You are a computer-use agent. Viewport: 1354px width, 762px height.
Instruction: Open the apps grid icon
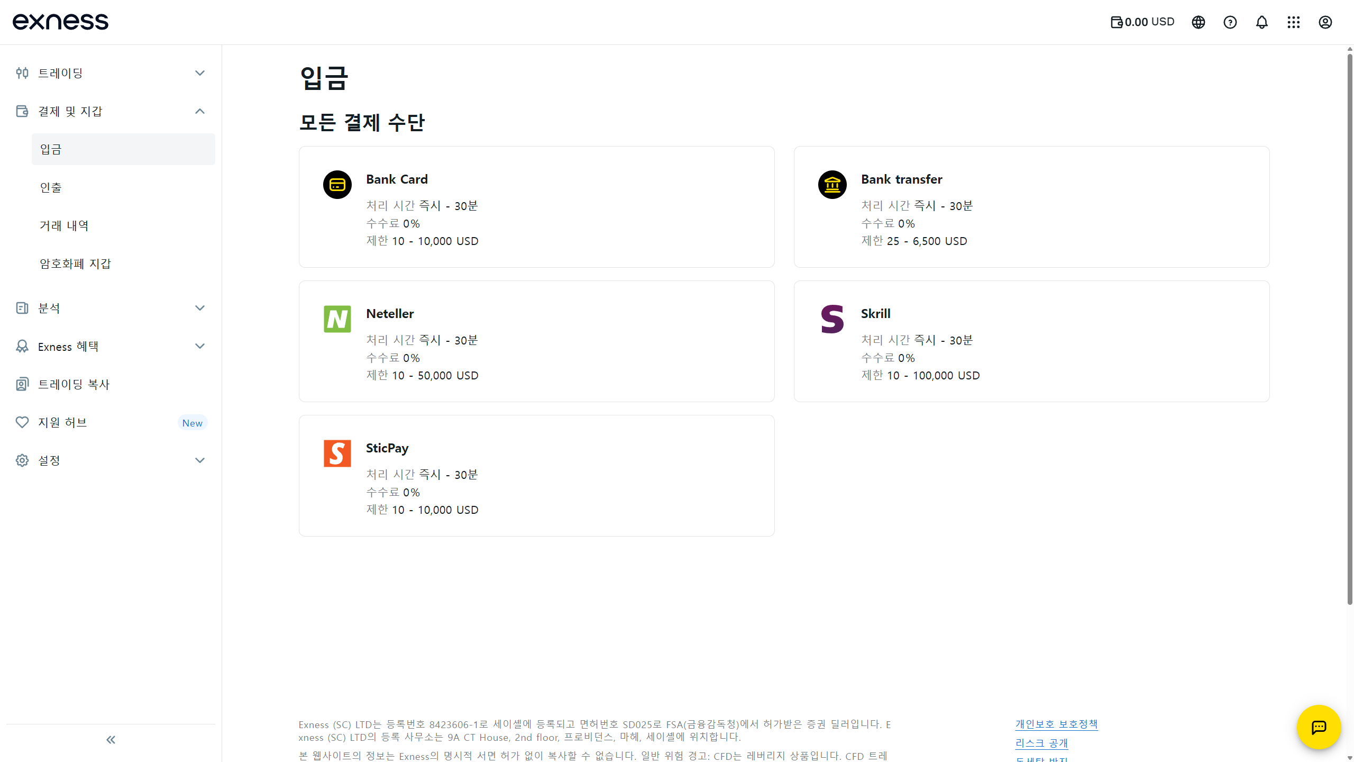click(x=1294, y=22)
